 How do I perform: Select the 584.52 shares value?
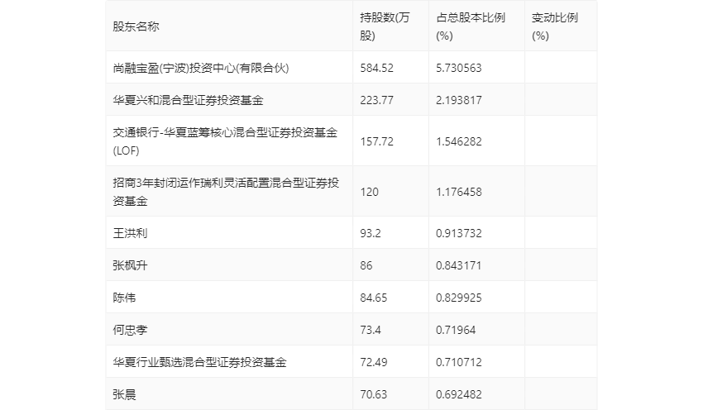coord(376,68)
